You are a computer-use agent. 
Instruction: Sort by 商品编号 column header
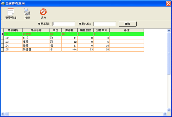[x=13, y=30]
